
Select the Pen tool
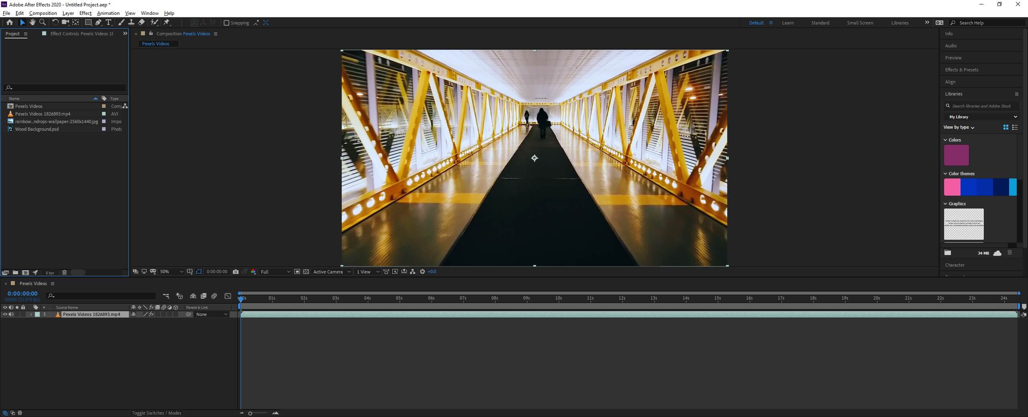(98, 22)
